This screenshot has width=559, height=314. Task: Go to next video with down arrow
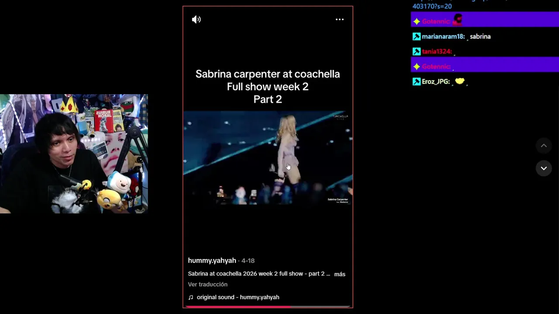(544, 168)
